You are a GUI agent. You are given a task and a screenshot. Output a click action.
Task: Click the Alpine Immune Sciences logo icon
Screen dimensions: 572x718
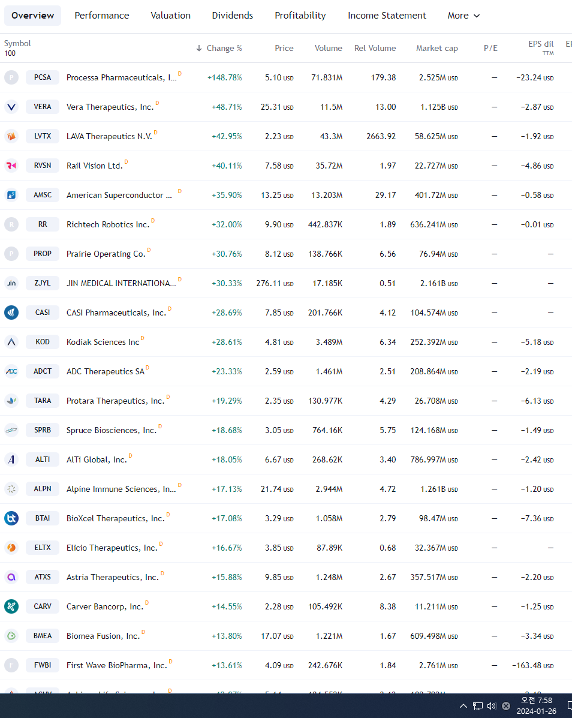[x=11, y=489]
